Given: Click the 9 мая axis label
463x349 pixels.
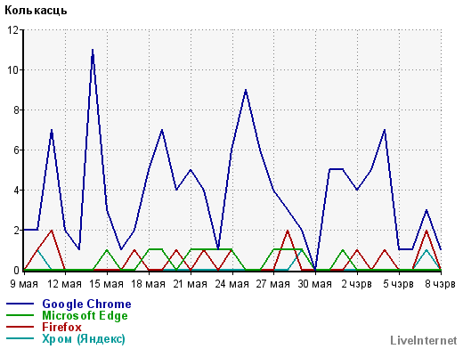Looking at the screenshot, I should pos(24,284).
